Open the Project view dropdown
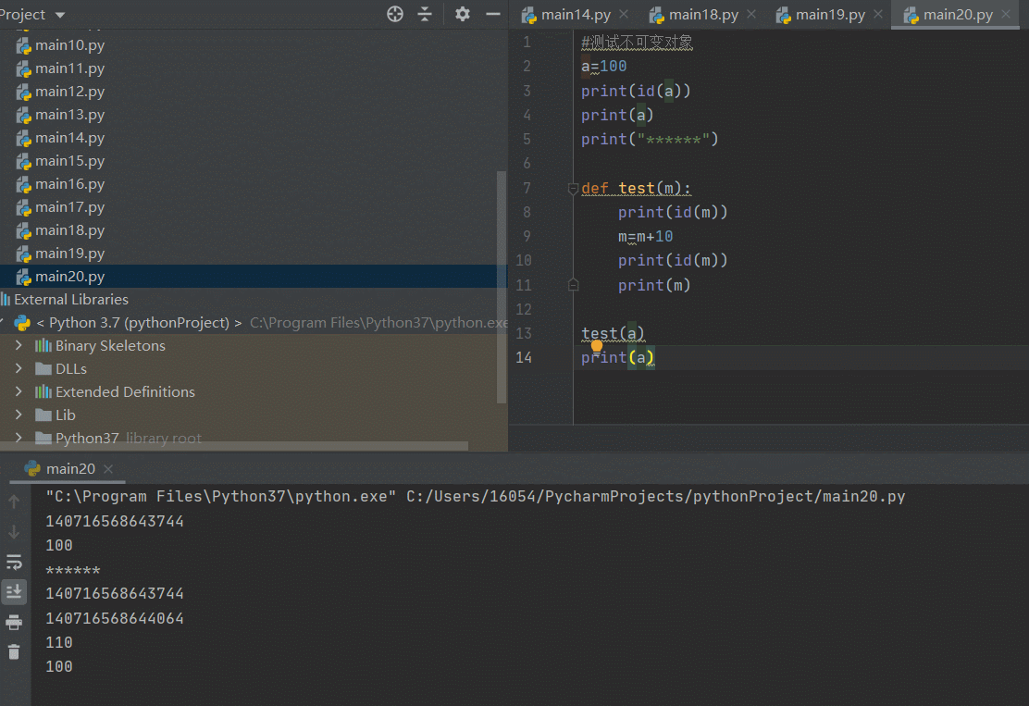Screen dimensions: 1029x706 (60, 15)
